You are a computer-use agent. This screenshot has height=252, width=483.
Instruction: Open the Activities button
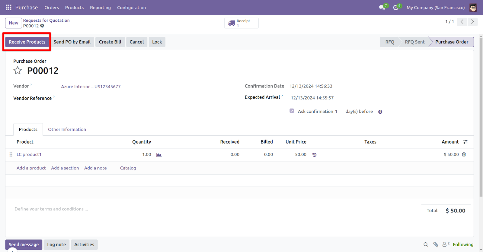click(84, 245)
